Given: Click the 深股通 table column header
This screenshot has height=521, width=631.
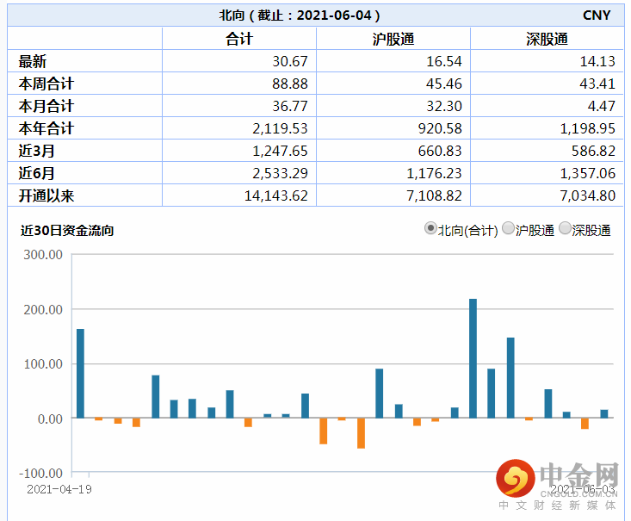Looking at the screenshot, I should pyautogui.click(x=547, y=40).
